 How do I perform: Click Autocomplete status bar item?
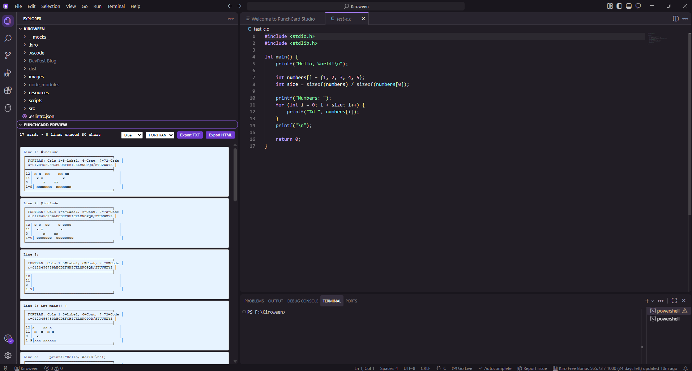pos(495,368)
